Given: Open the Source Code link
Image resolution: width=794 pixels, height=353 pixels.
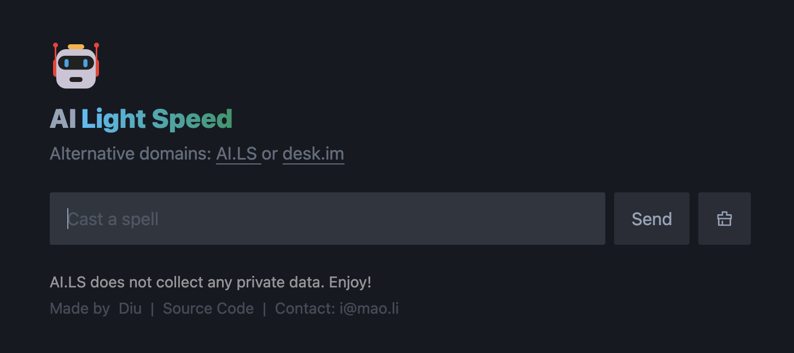Looking at the screenshot, I should [x=208, y=309].
